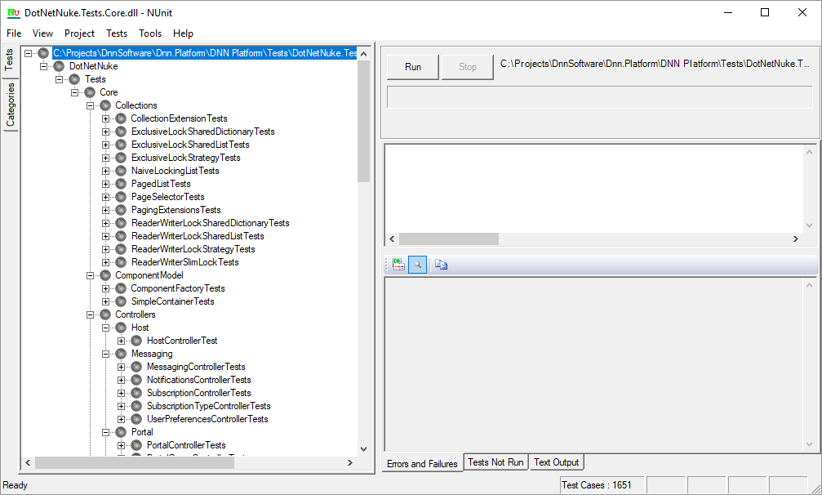822x495 pixels.
Task: Click the status circle beside ExclusiveLockSharedListTests
Action: (x=121, y=145)
